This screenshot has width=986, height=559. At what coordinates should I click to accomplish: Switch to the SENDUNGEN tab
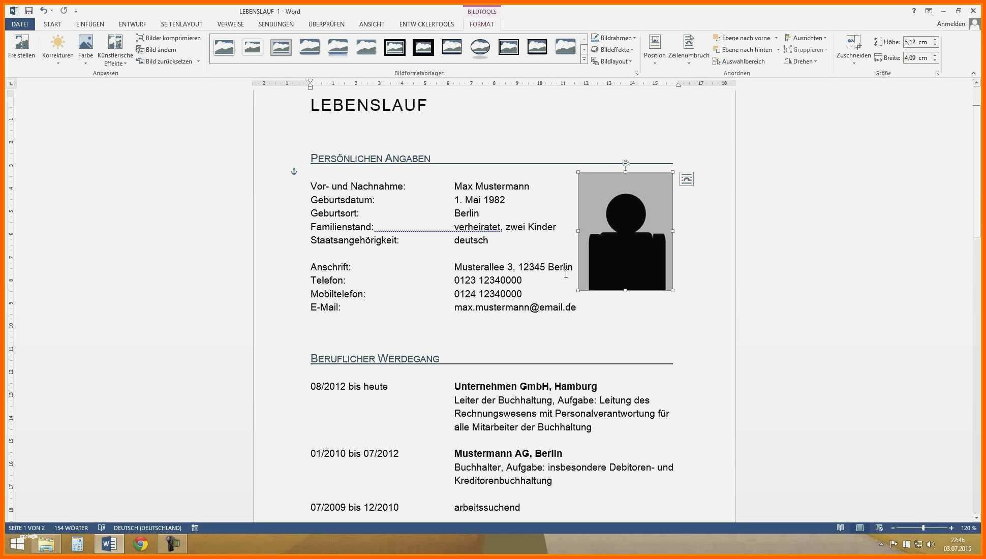point(276,24)
